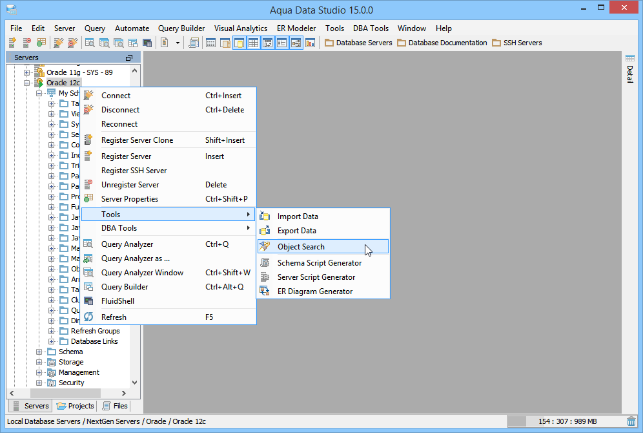Image resolution: width=643 pixels, height=433 pixels.
Task: Expand the Security tree node
Action: (x=39, y=383)
